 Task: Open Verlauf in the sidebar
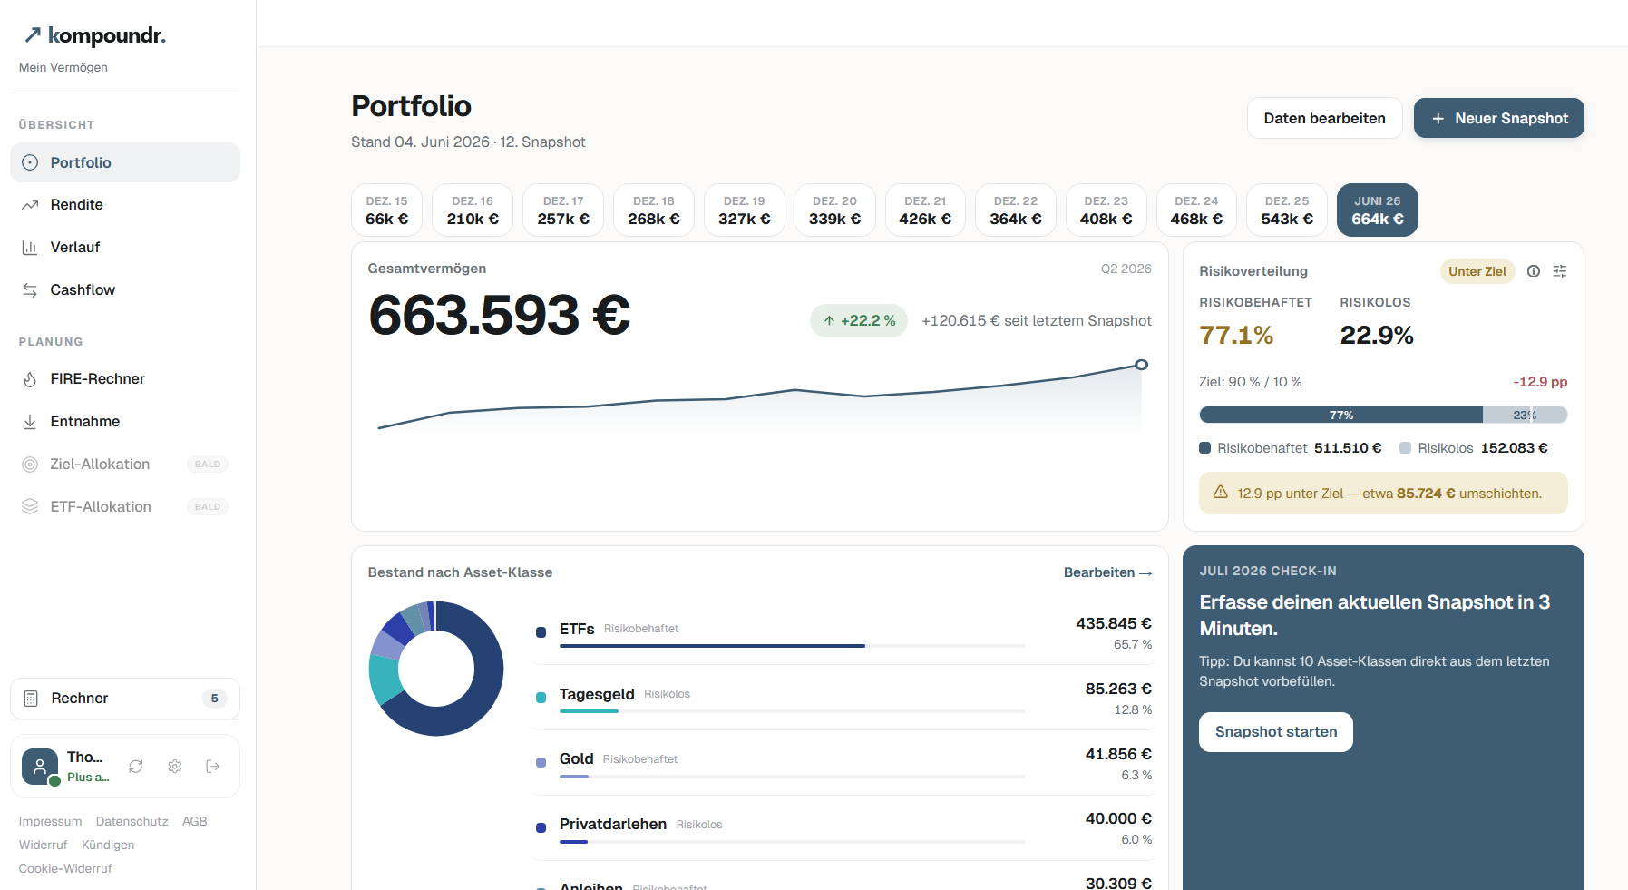[125, 248]
